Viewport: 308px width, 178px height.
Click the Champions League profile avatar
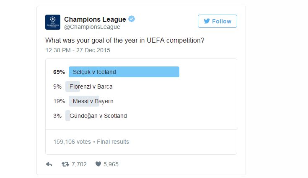52,22
